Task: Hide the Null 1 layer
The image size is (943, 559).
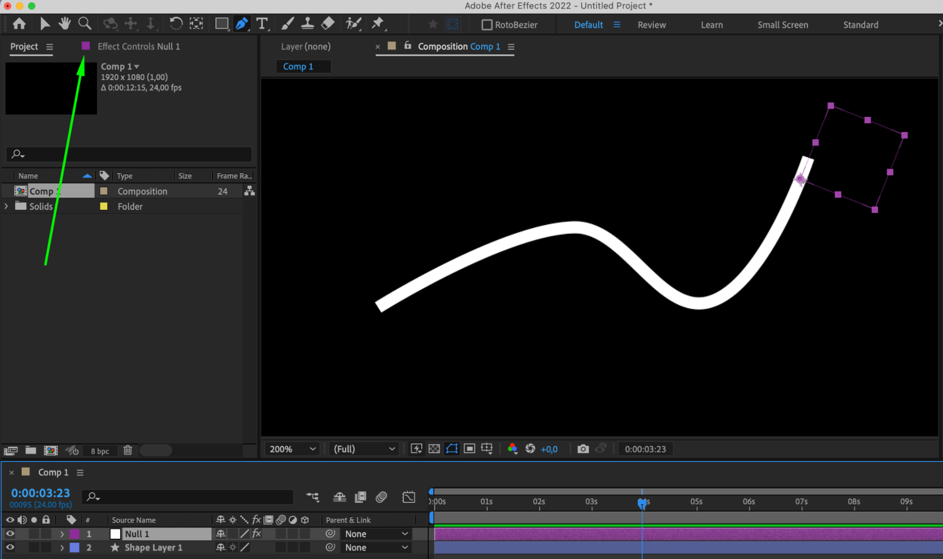Action: (10, 534)
